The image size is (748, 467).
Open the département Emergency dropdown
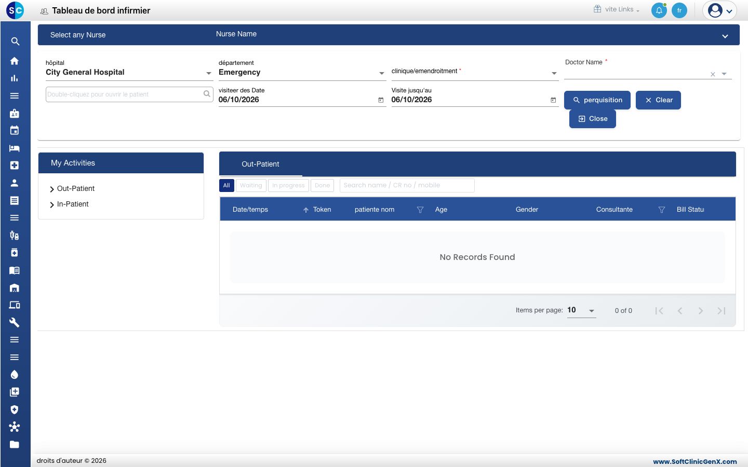[302, 73]
